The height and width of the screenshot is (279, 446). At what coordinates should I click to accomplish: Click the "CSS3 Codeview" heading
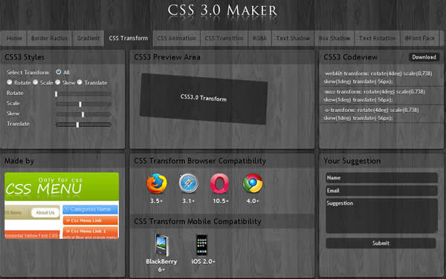tap(350, 57)
